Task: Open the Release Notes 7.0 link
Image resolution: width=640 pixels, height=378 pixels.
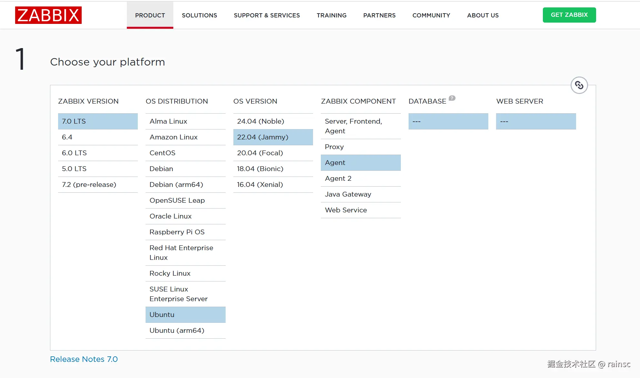Action: [x=84, y=359]
